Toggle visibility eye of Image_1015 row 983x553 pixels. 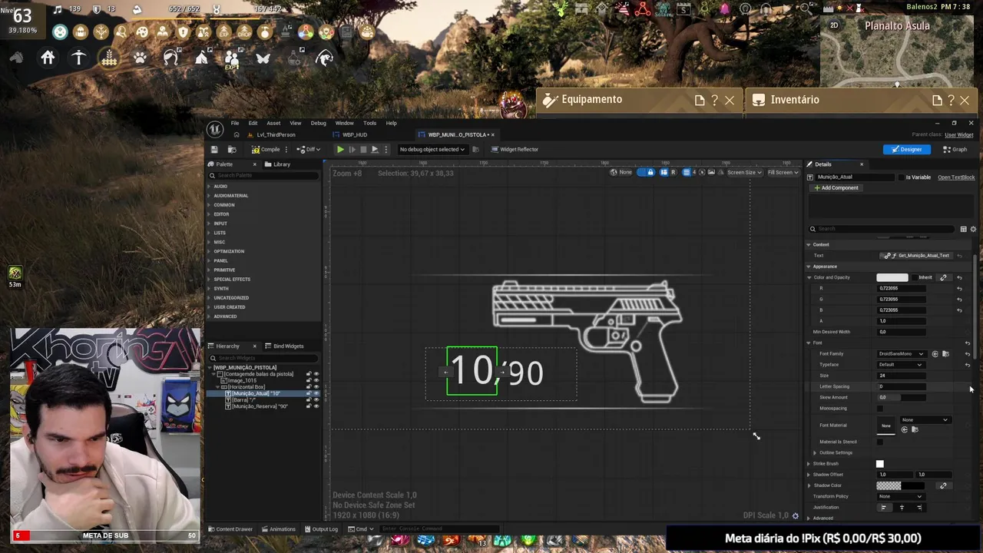coord(316,380)
